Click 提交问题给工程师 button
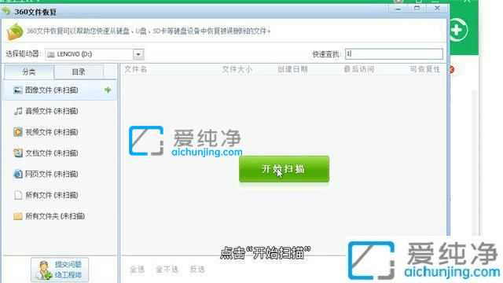Viewport: 503px width, 283px height. click(x=60, y=270)
